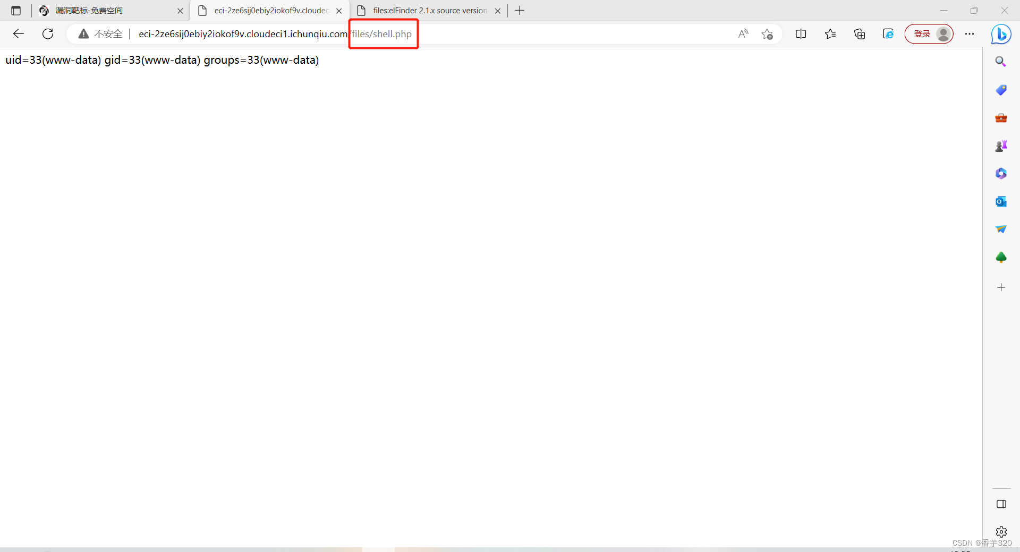This screenshot has height=552, width=1020.
Task: Open the paper plane Drop sidebar icon
Action: [1001, 229]
